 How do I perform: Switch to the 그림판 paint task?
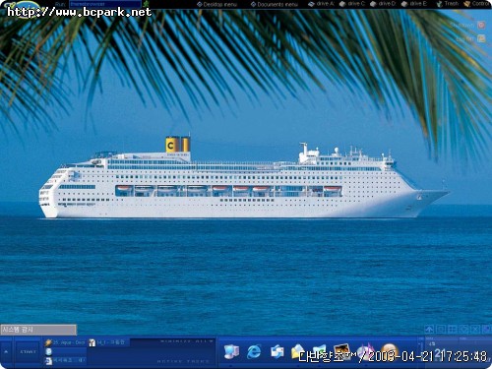pos(109,342)
